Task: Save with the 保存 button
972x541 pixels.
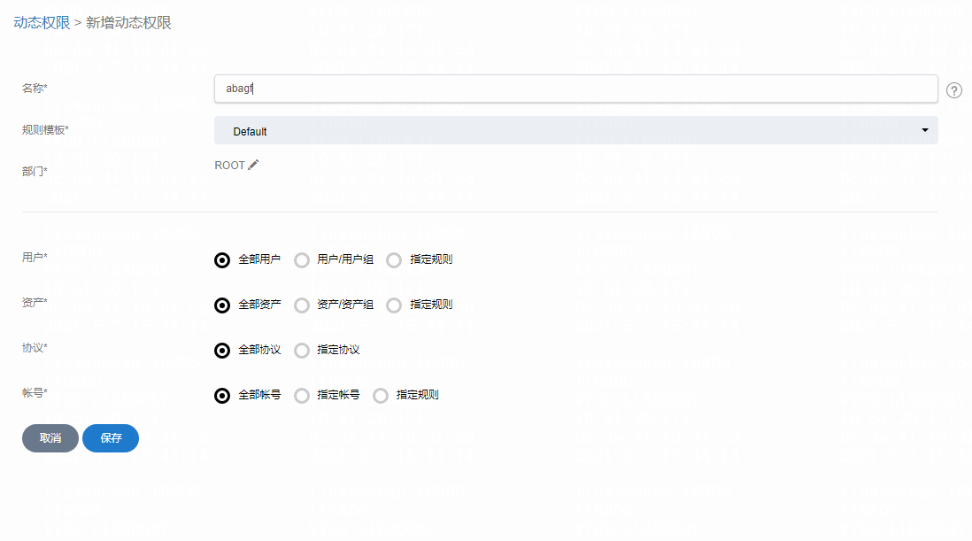Action: click(111, 438)
